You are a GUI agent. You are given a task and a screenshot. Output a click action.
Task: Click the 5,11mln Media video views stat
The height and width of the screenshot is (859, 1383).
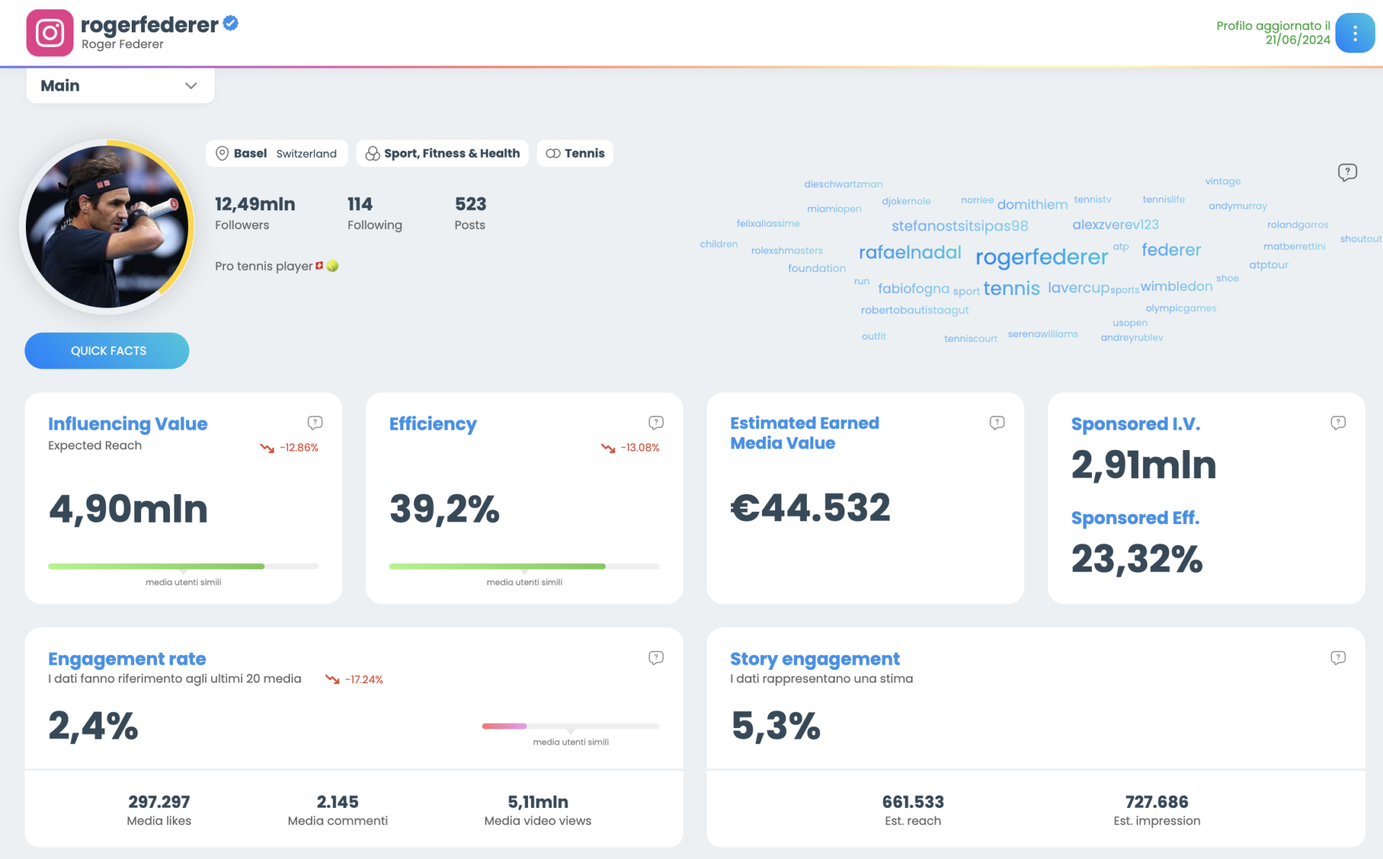coord(537,811)
